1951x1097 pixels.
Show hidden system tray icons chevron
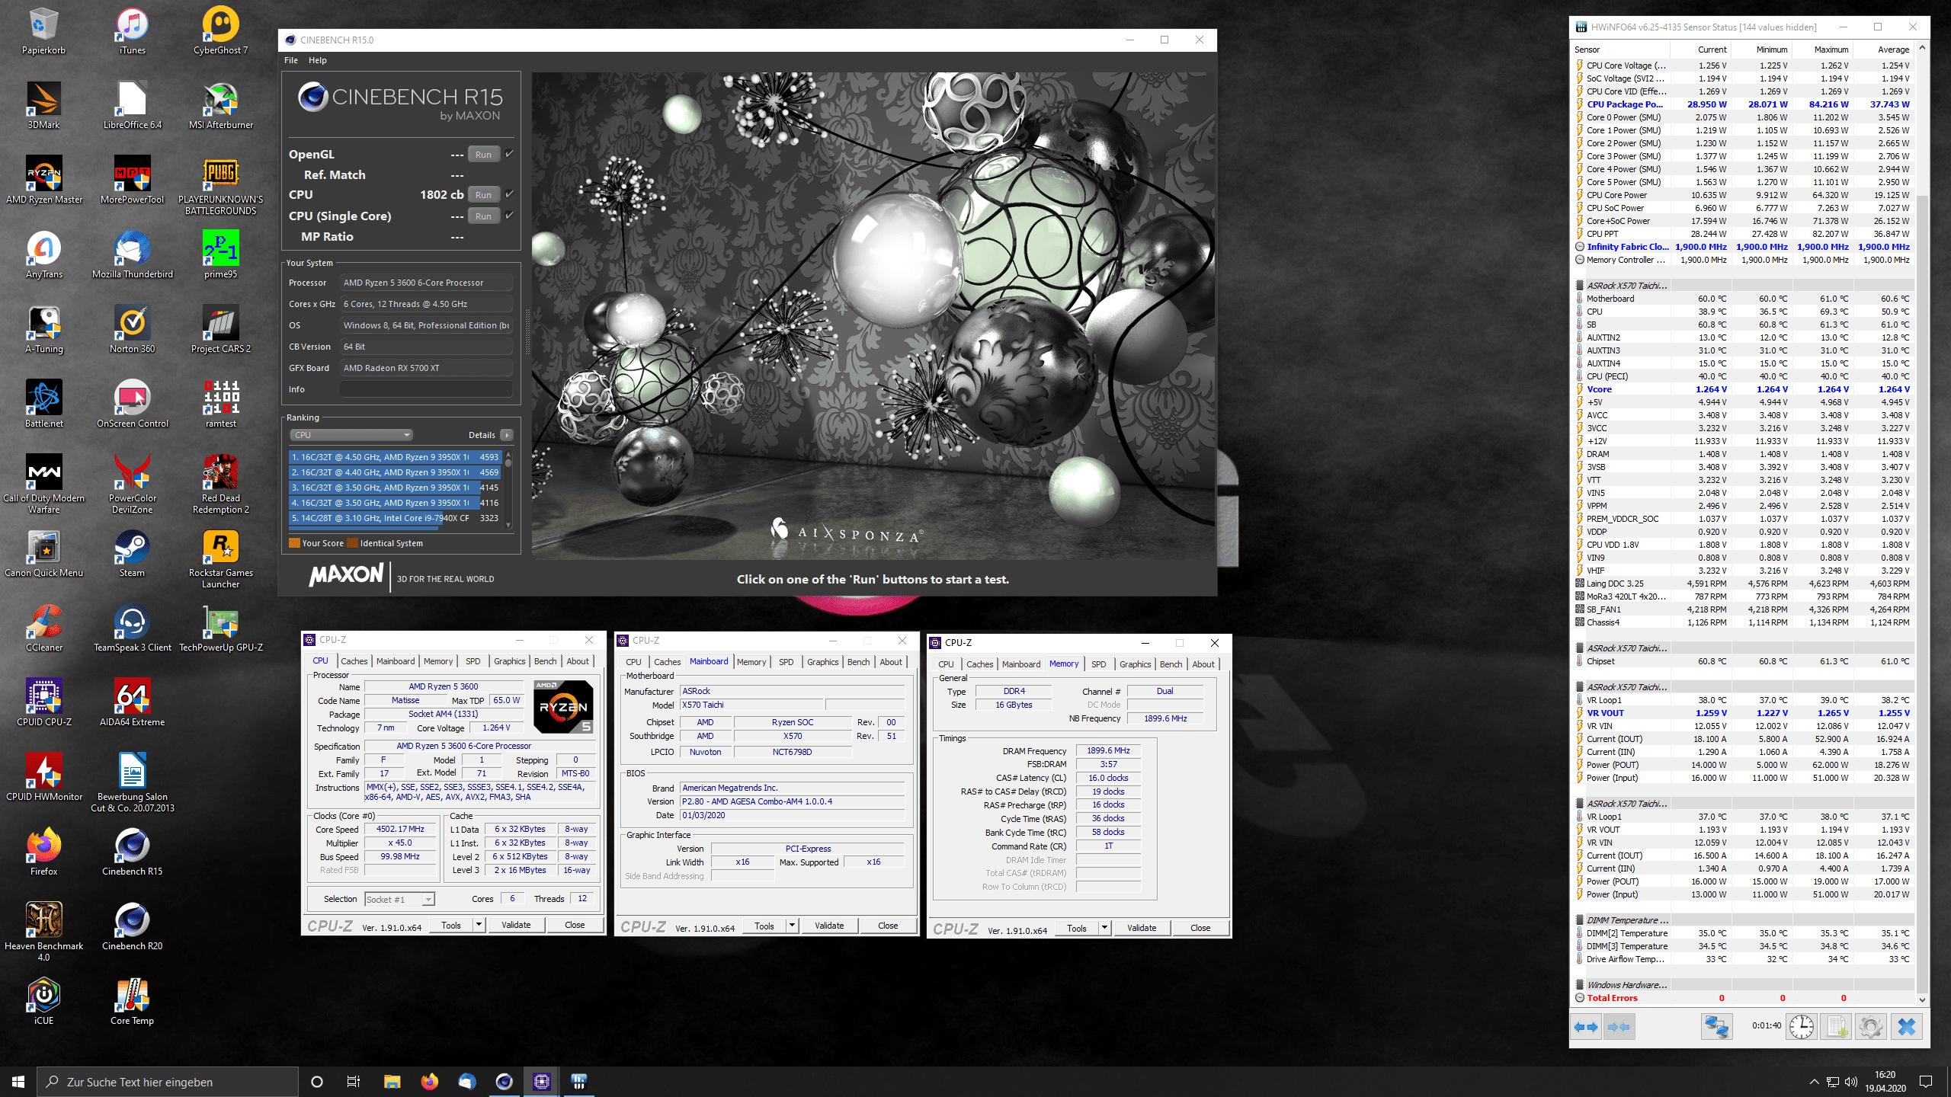click(x=1814, y=1082)
